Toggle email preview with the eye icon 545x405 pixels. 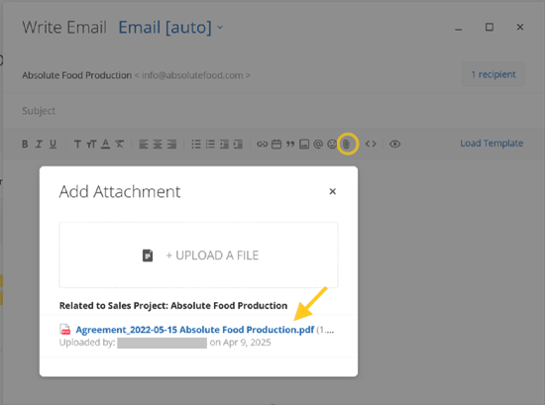click(394, 144)
